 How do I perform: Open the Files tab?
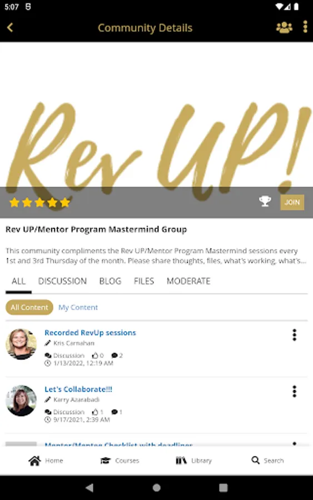pyautogui.click(x=144, y=281)
